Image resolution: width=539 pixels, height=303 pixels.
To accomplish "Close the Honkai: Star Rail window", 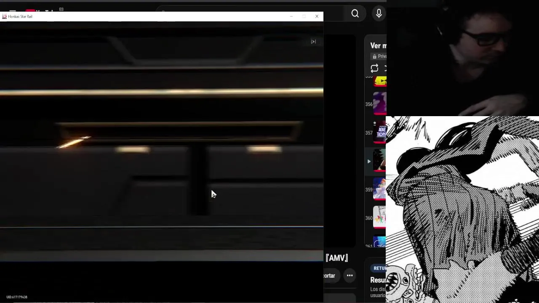I will (x=317, y=16).
